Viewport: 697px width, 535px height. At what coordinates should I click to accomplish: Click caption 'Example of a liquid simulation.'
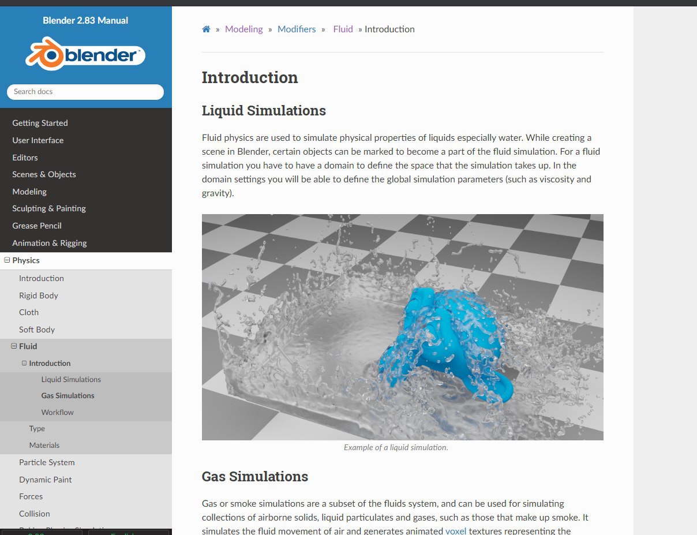pyautogui.click(x=396, y=447)
